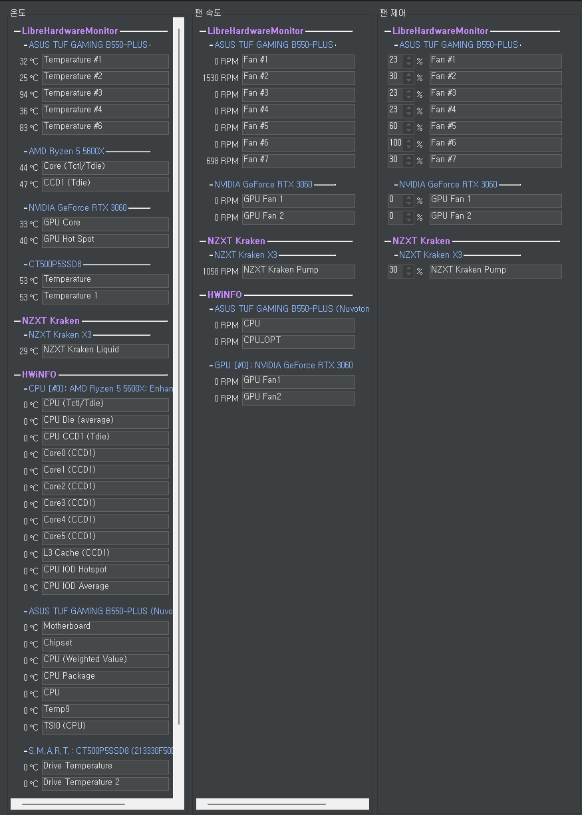This screenshot has width=582, height=815.
Task: Select the CPU Package name field
Action: coord(105,677)
